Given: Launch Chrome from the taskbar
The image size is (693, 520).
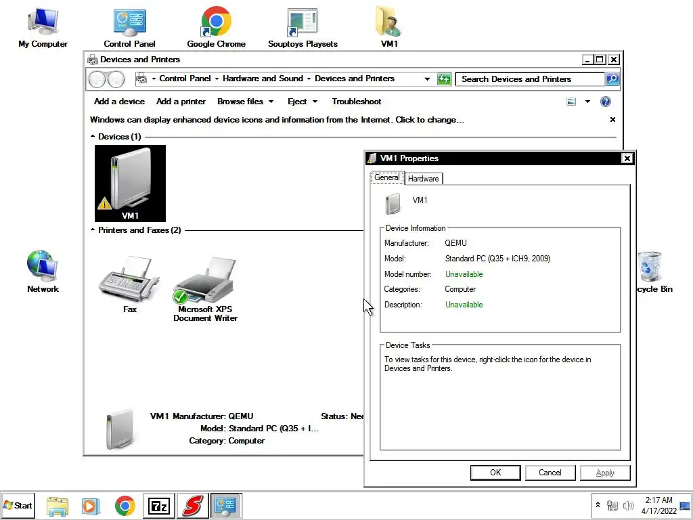Looking at the screenshot, I should click(125, 505).
